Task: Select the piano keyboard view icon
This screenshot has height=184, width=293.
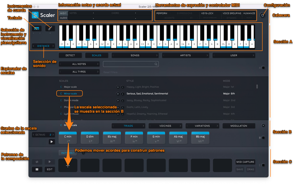Action: tap(36, 28)
